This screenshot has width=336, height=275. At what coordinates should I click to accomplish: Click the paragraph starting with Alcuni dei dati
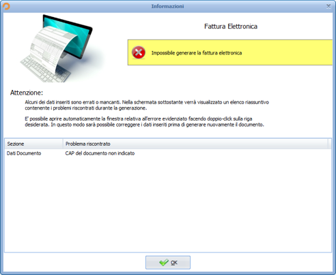coord(147,105)
